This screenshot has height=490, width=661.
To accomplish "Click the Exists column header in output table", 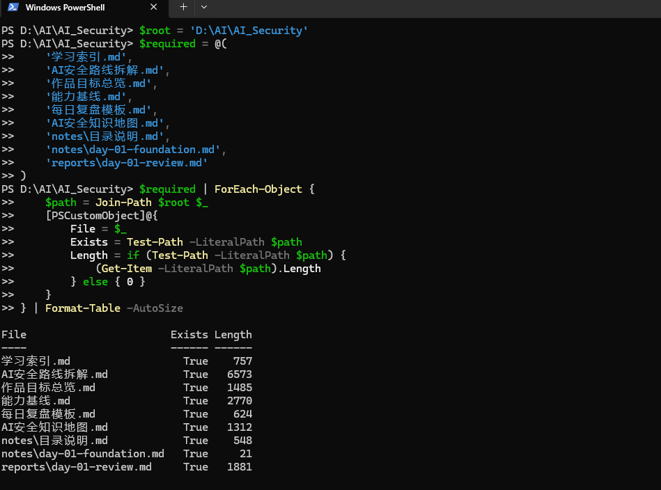I will 189,335.
